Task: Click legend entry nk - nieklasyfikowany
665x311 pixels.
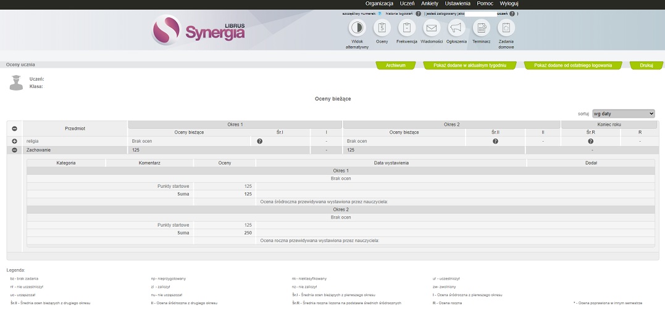Action: [x=309, y=279]
